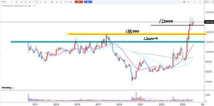This screenshot has width=214, height=106.
Task: Select the 1-day interval button
Action: [x=21, y=2]
